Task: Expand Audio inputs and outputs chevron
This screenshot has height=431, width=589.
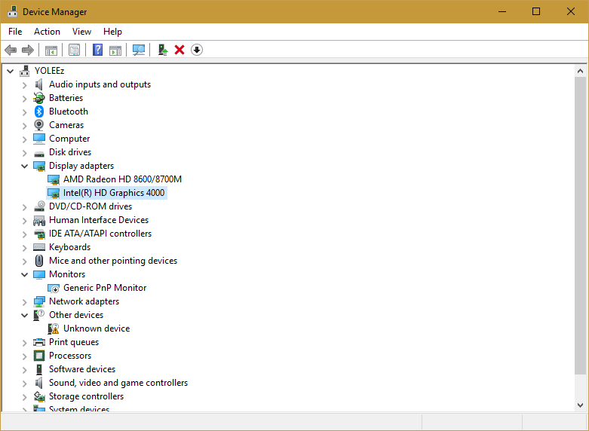Action: pyautogui.click(x=24, y=85)
